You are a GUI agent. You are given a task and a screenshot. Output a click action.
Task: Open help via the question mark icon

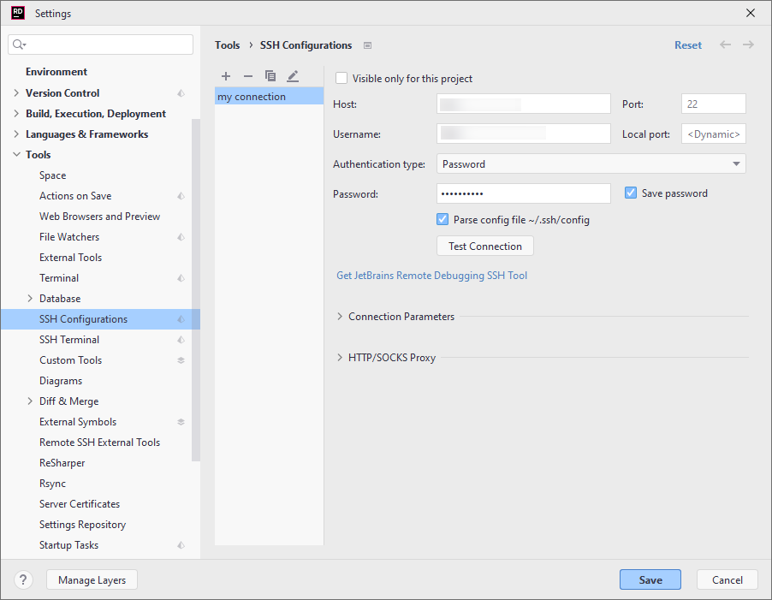point(22,579)
